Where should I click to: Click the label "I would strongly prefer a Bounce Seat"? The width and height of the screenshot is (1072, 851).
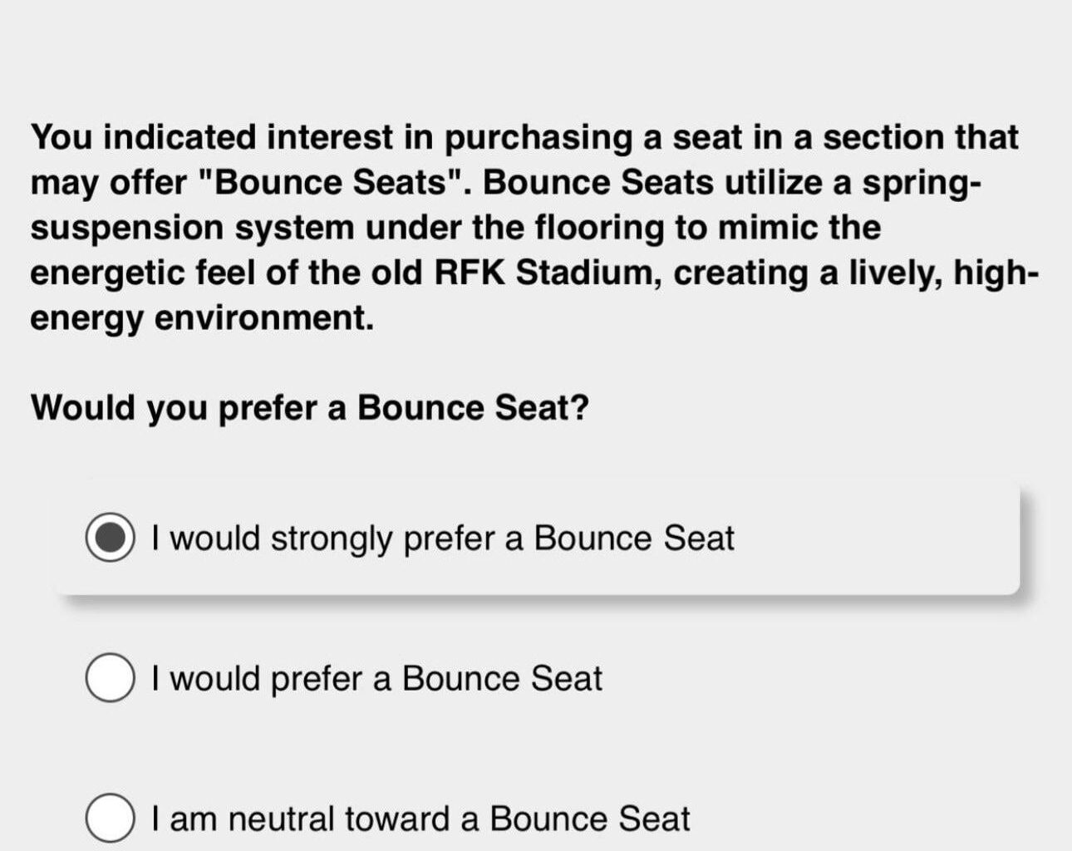(442, 538)
